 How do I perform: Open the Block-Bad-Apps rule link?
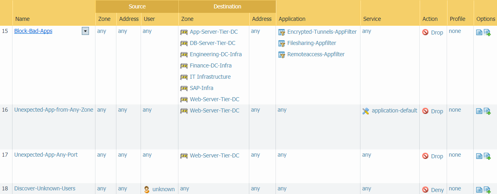33,31
